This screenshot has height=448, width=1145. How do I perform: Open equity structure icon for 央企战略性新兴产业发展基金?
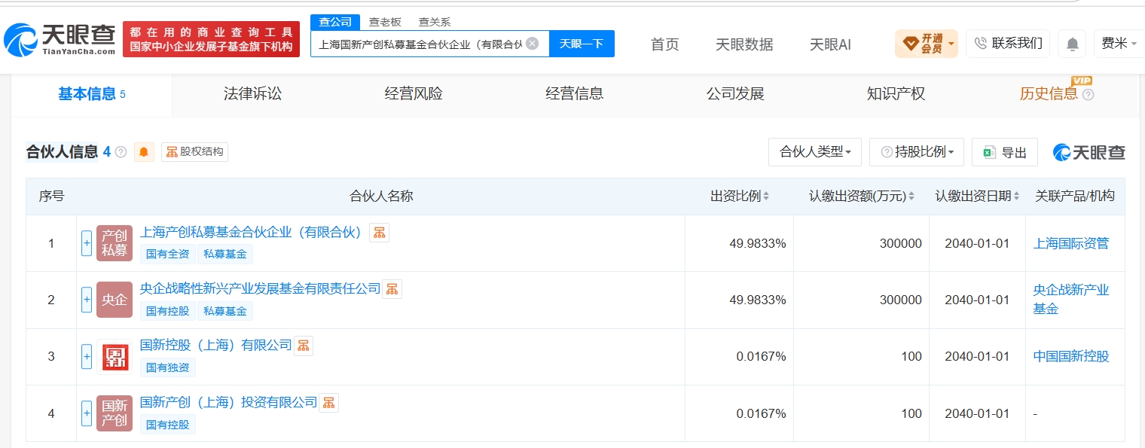tap(392, 288)
